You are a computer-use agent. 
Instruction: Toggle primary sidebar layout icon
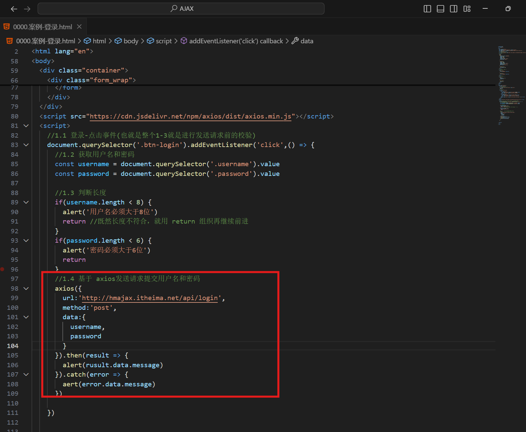[x=427, y=9]
